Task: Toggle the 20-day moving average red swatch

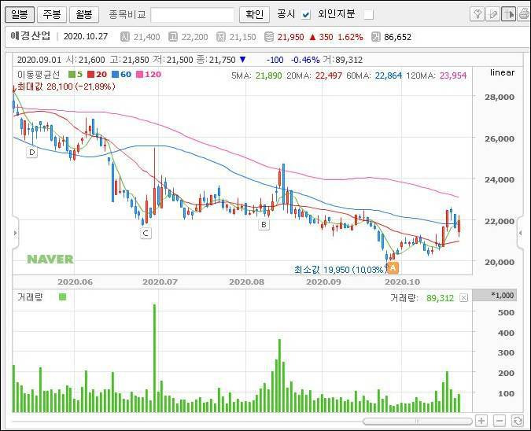Action: (90, 75)
